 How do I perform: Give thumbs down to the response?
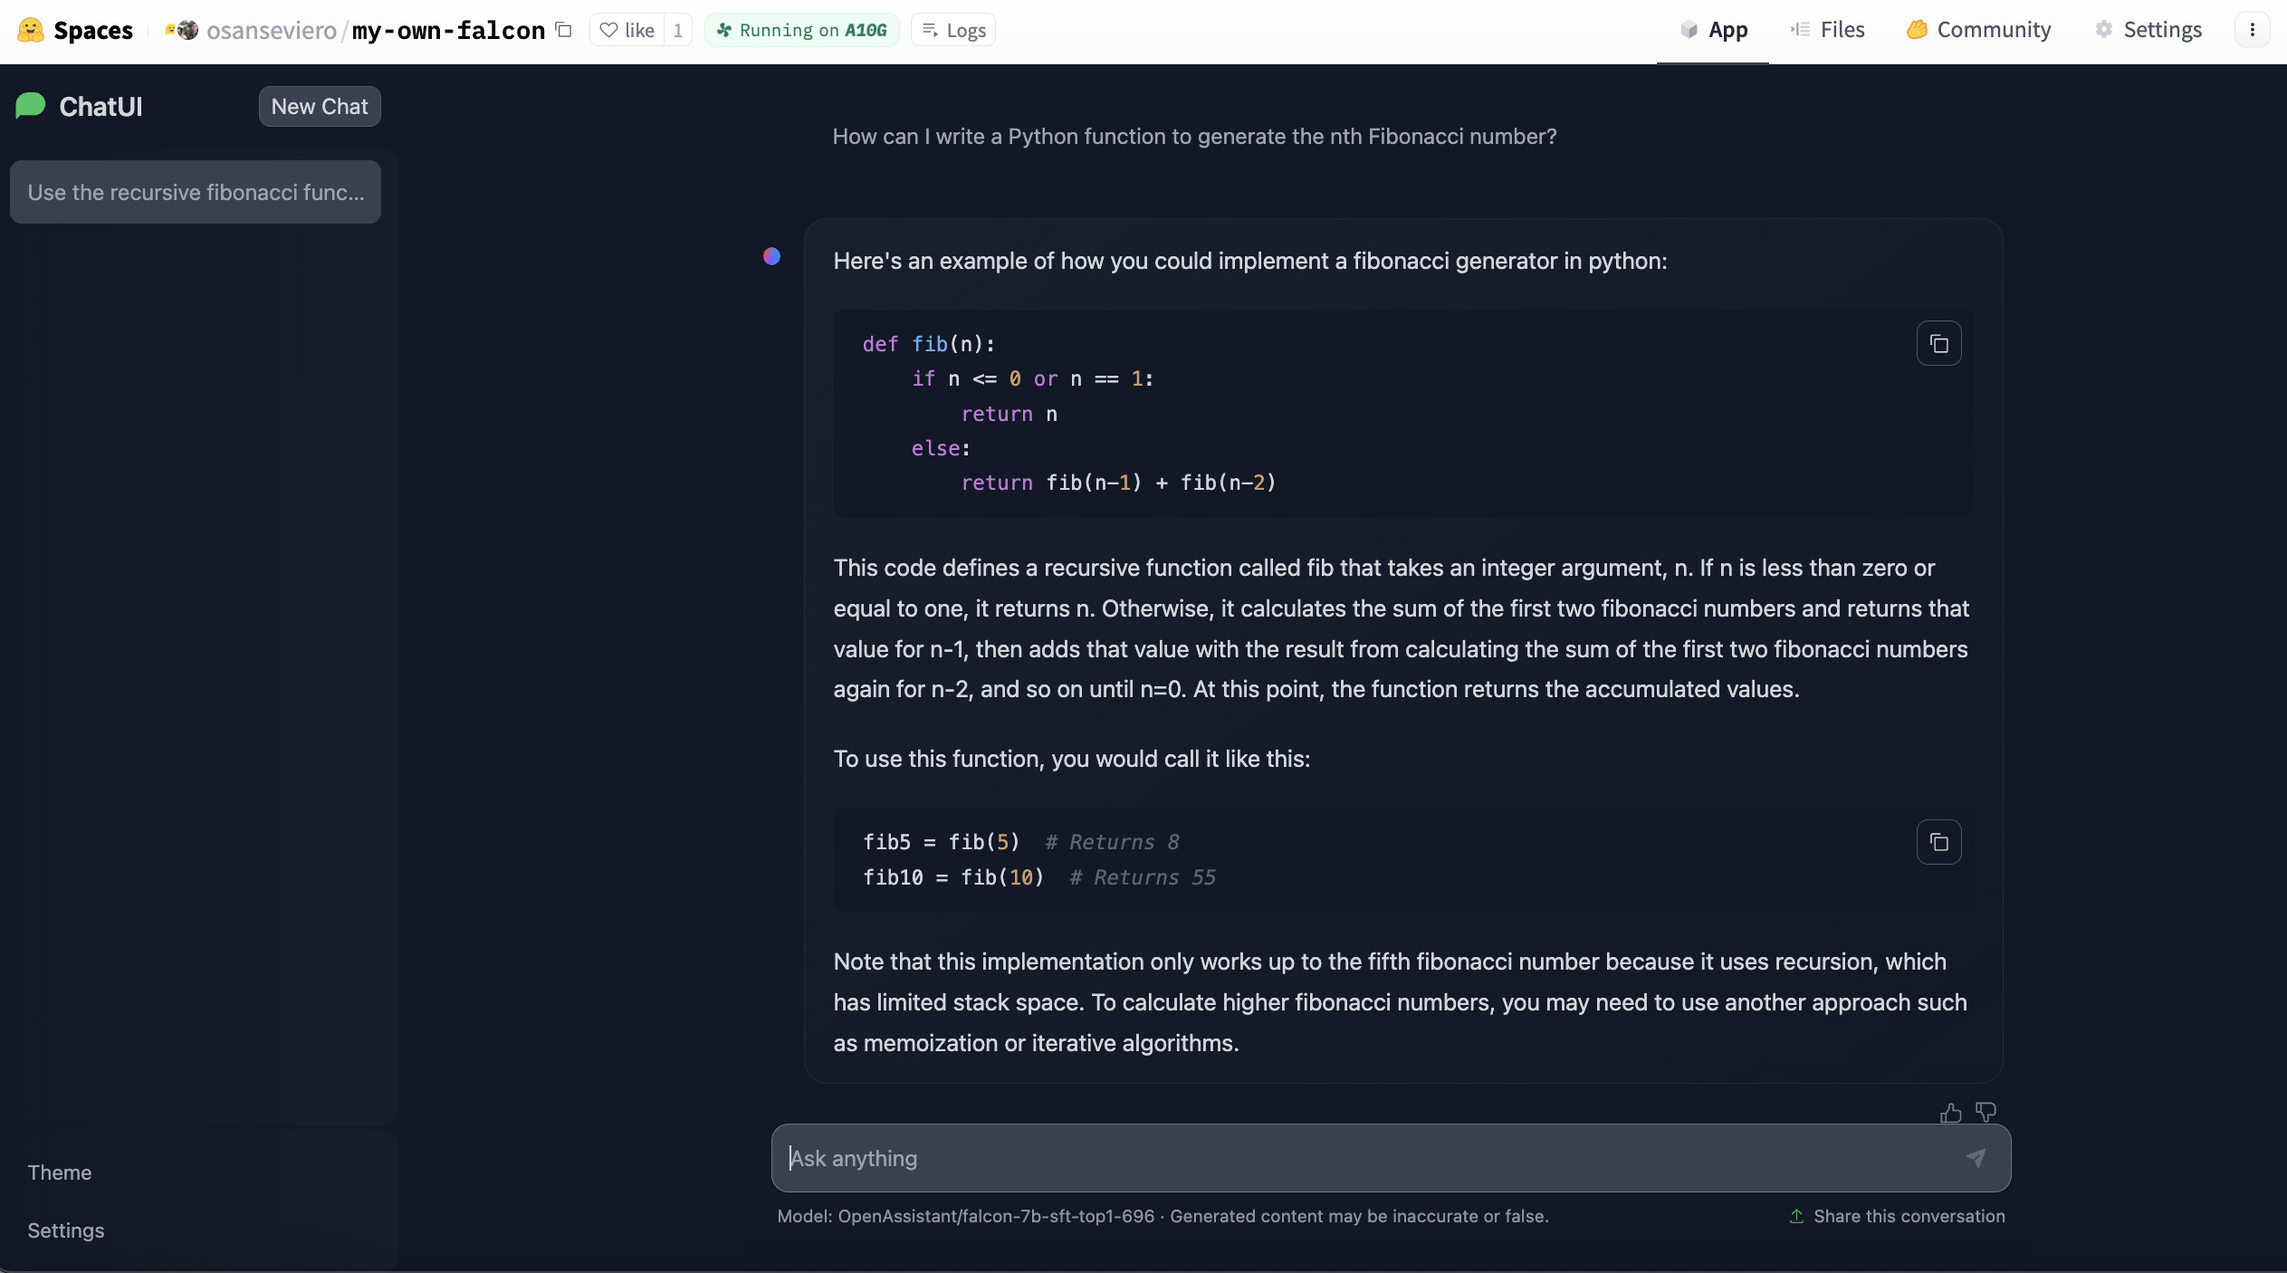tap(1986, 1112)
